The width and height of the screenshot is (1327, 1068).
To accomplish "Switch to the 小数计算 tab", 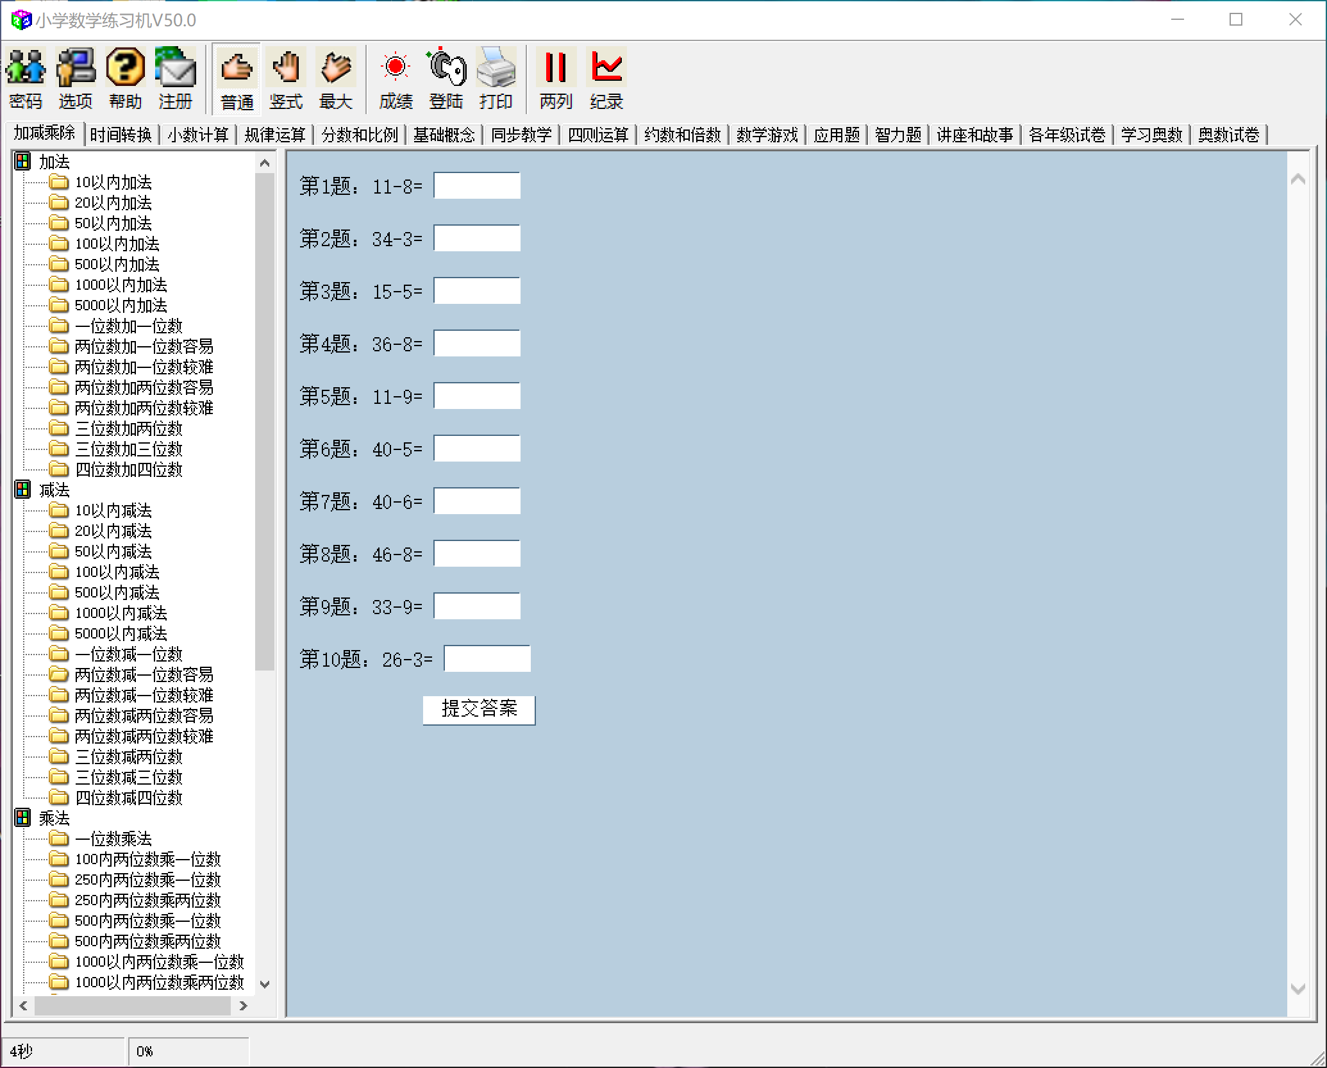I will coord(198,135).
